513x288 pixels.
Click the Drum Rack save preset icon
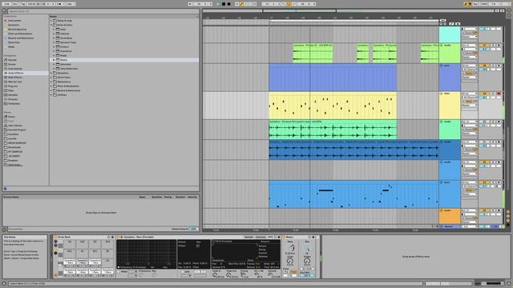112,237
